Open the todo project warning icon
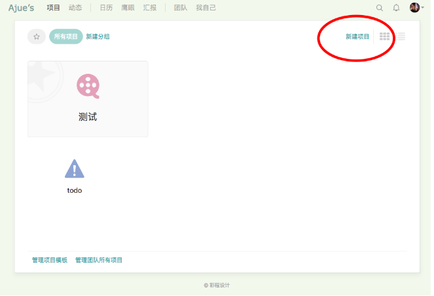 pyautogui.click(x=75, y=169)
